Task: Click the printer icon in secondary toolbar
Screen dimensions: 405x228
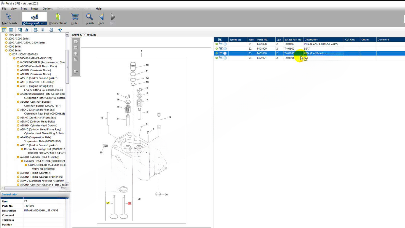Action: pyautogui.click(x=35, y=30)
